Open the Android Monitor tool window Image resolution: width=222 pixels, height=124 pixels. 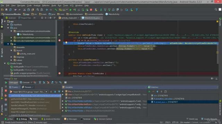pos(51,119)
